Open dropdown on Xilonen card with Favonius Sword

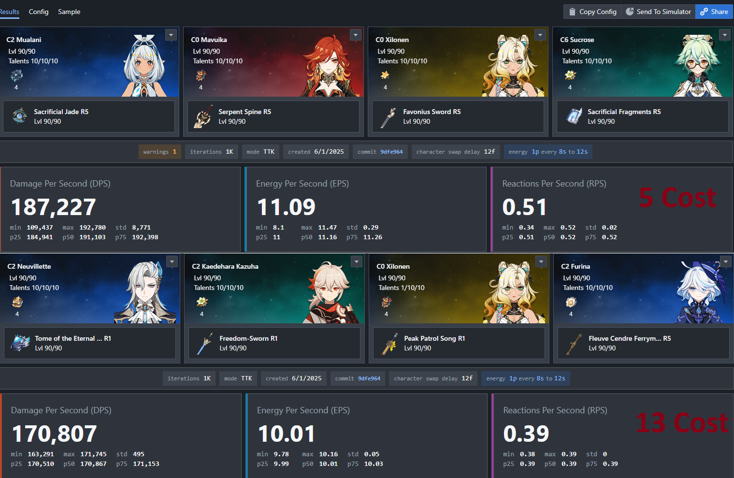point(540,35)
